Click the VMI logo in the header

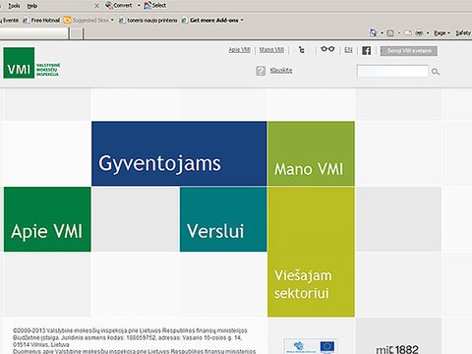(x=31, y=63)
